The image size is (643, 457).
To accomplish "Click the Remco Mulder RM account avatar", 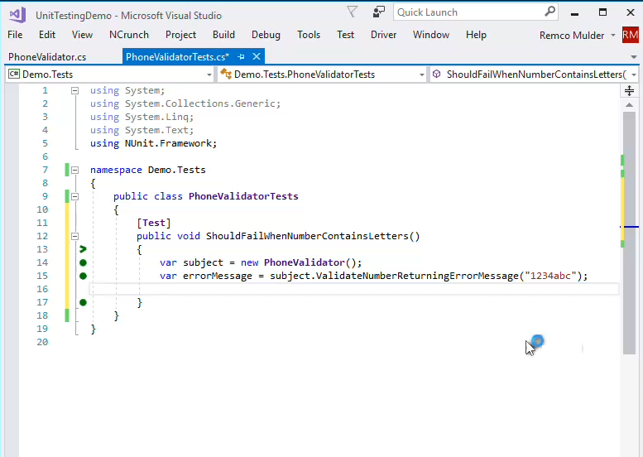I will click(631, 36).
